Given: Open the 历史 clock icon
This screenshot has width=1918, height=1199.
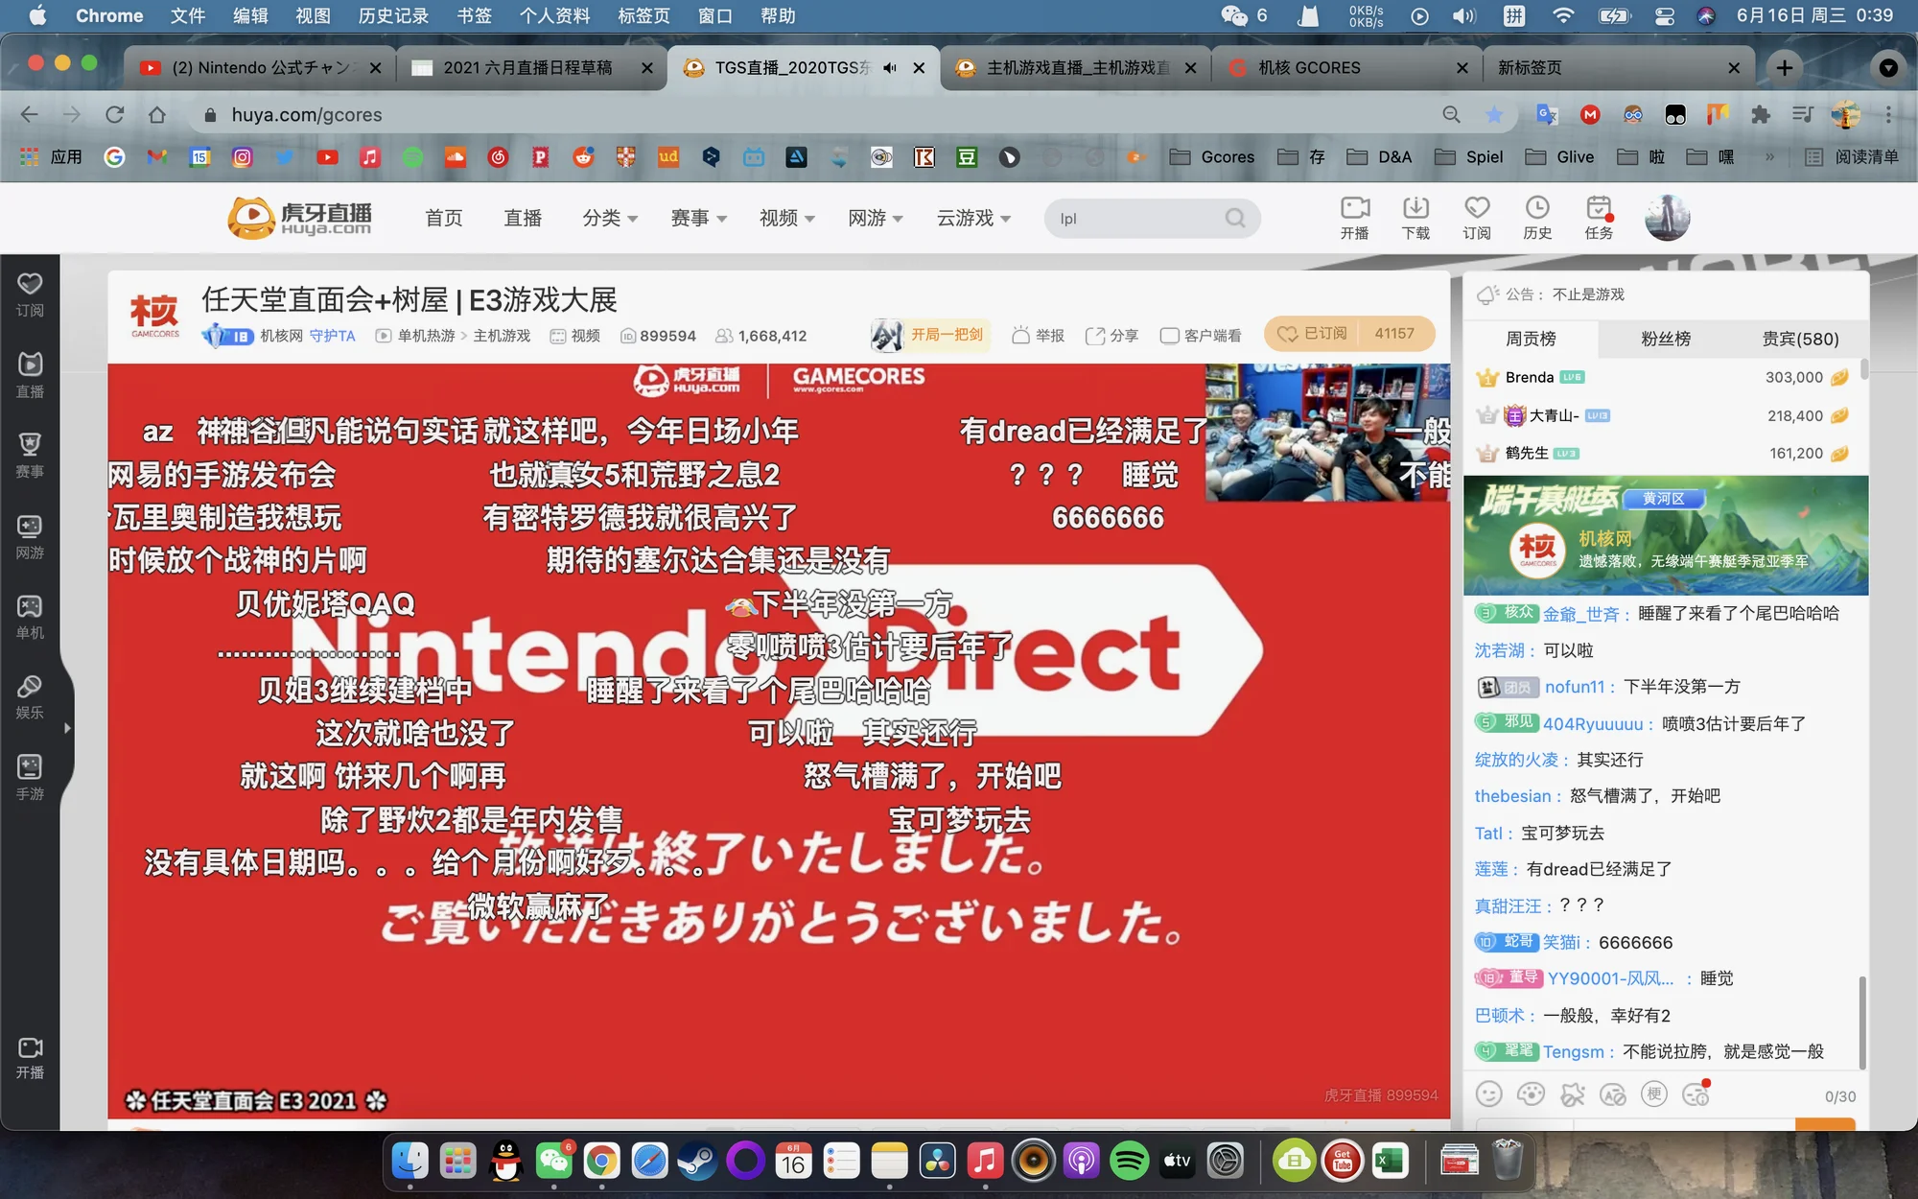Looking at the screenshot, I should click(1537, 218).
